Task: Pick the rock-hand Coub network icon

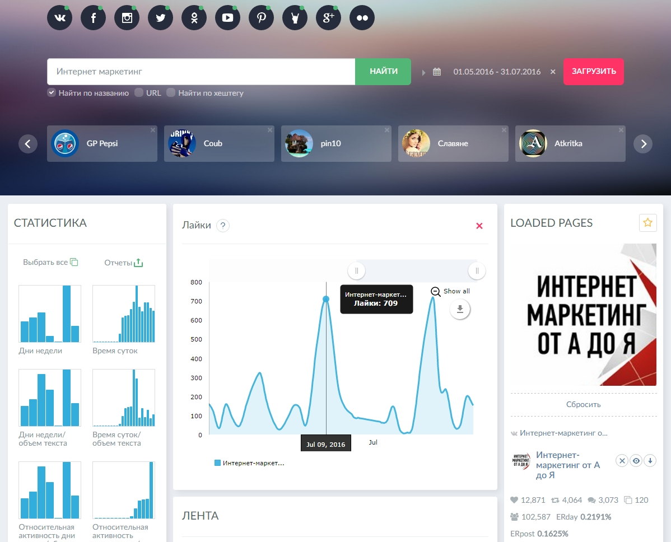Action: 295,18
